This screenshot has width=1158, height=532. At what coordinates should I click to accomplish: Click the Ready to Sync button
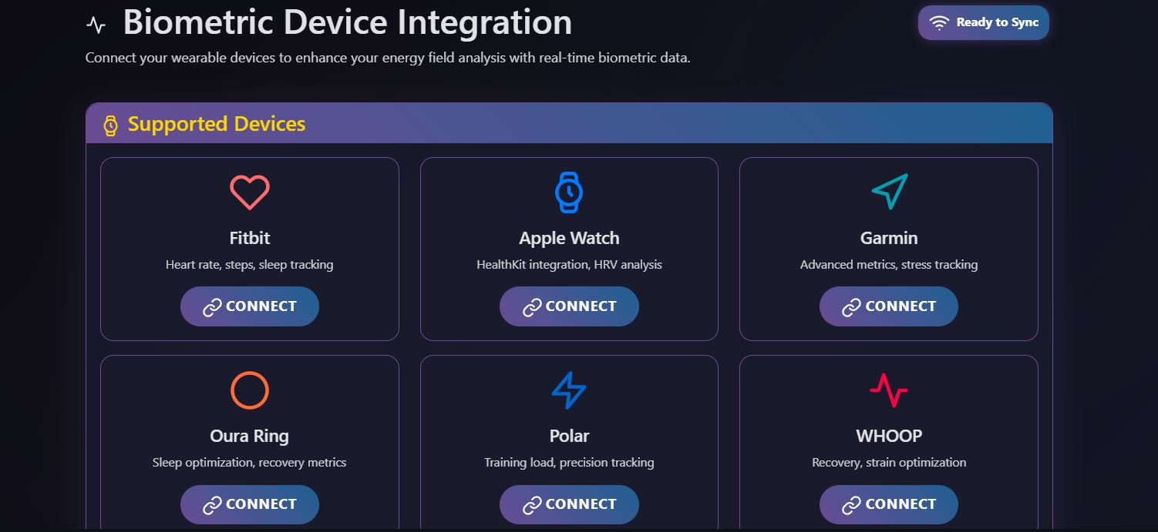(x=984, y=23)
